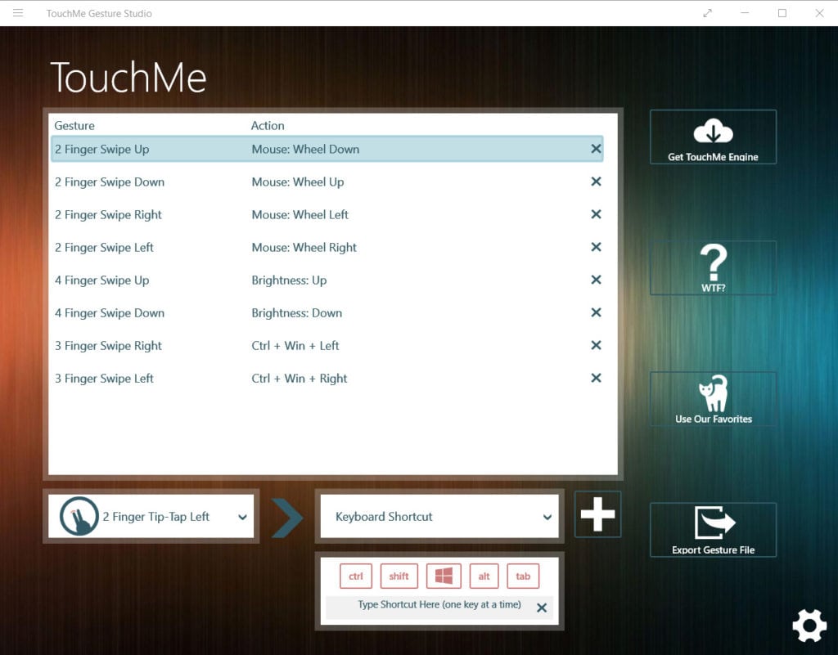Remove the Brightness: Down gesture row

tap(596, 312)
